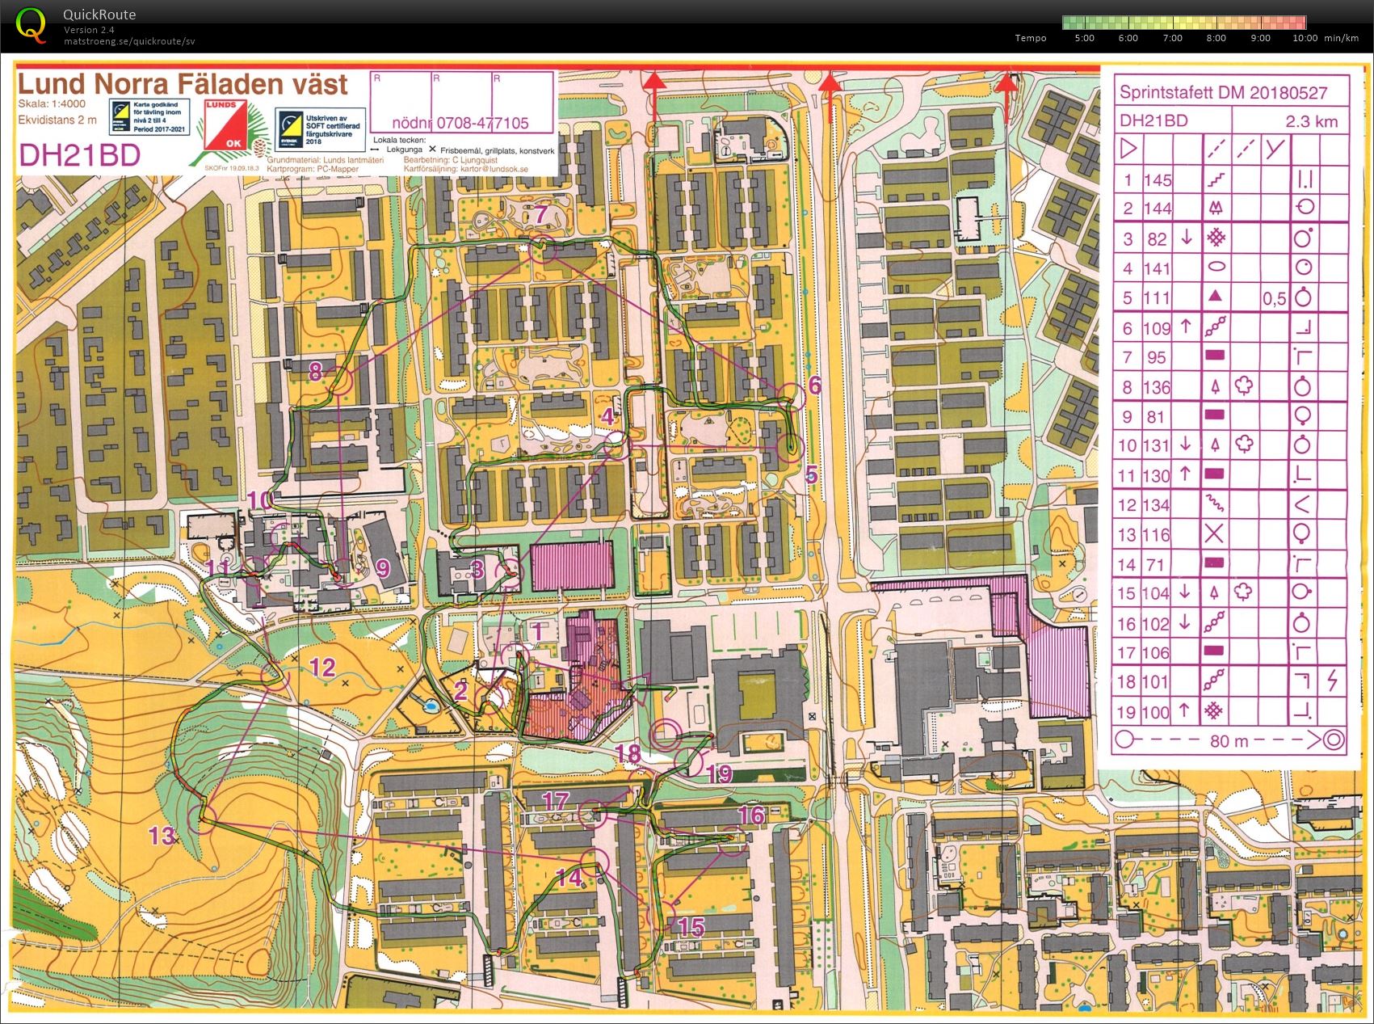
Task: Click control number 7 on the map
Action: pyautogui.click(x=541, y=215)
